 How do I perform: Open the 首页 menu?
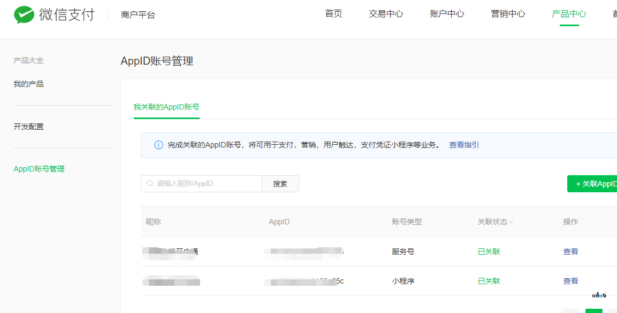pos(333,14)
